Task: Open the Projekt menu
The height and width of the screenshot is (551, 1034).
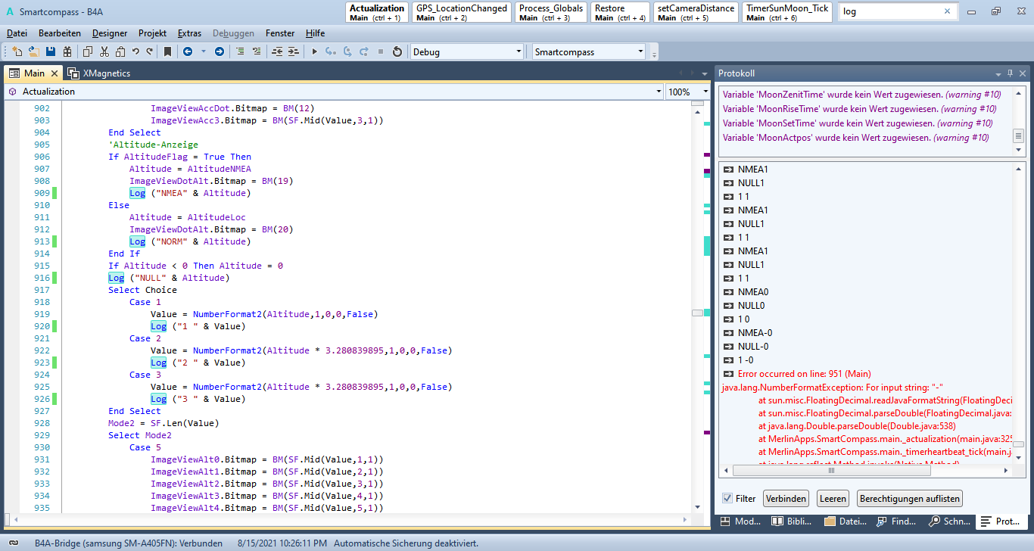Action: pyautogui.click(x=152, y=33)
